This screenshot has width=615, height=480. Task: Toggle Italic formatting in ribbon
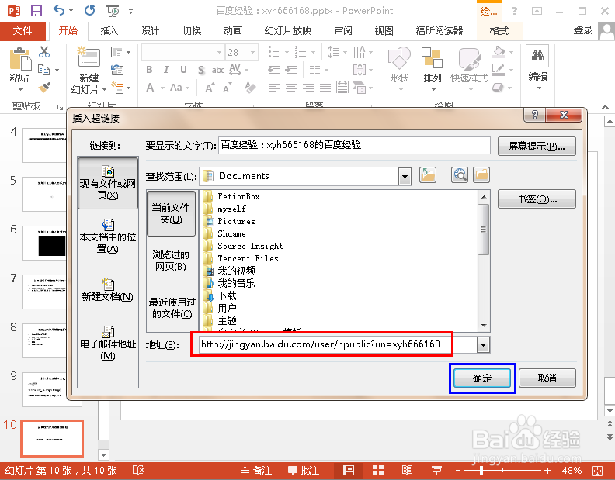[x=166, y=70]
